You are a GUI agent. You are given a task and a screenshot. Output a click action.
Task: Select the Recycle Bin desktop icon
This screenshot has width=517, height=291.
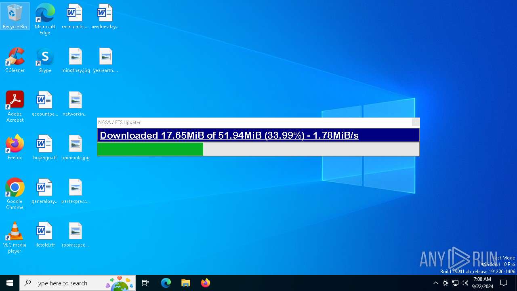tap(15, 16)
